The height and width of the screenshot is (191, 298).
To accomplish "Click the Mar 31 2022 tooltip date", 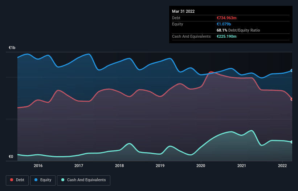I will click(x=183, y=11).
